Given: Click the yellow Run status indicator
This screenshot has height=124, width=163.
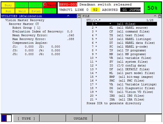Looking at the screenshot, I should [8, 11].
